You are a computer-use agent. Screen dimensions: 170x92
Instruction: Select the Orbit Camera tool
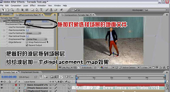pyautogui.click(x=22, y=10)
